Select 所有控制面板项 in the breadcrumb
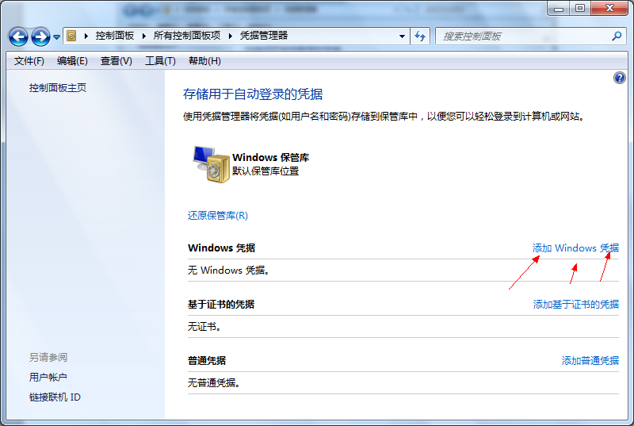Viewport: 634px width, 426px height. click(187, 36)
